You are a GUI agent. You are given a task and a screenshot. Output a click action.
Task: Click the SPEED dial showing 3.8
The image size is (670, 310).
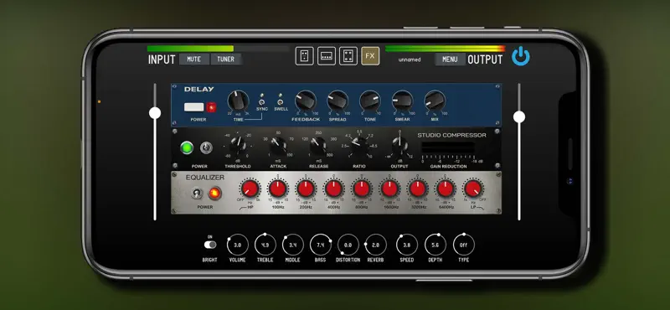tap(407, 245)
